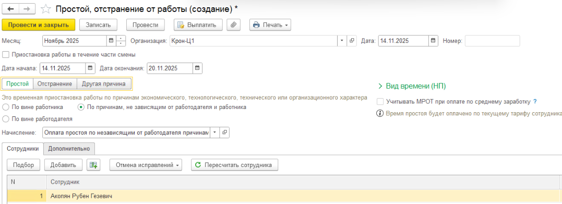
Task: Click the Провести button
Action: click(x=145, y=25)
